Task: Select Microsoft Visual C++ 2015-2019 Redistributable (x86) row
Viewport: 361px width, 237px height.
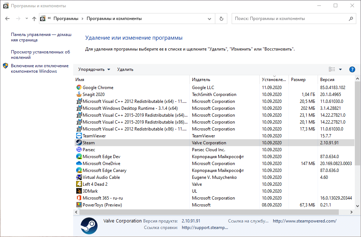Action: (215, 122)
